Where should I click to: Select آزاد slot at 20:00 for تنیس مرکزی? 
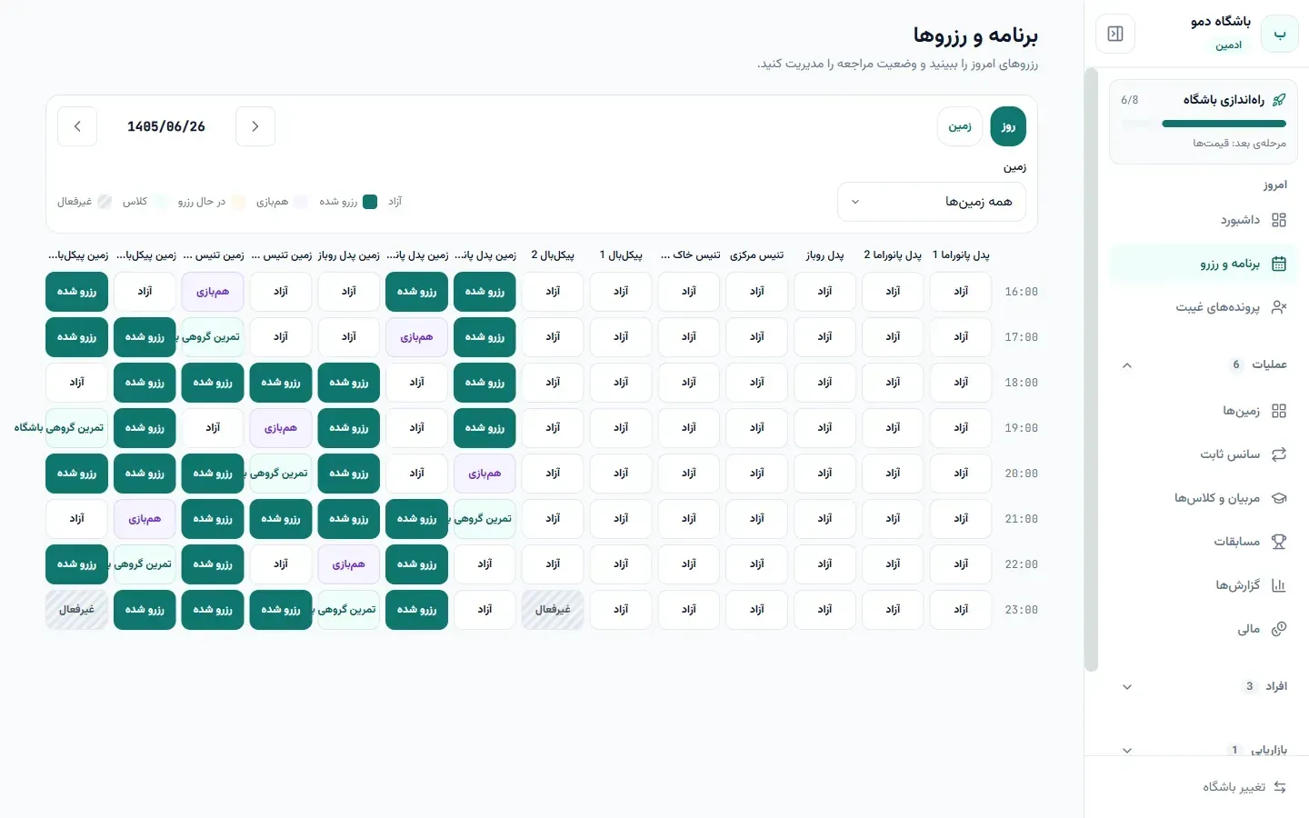tap(757, 474)
